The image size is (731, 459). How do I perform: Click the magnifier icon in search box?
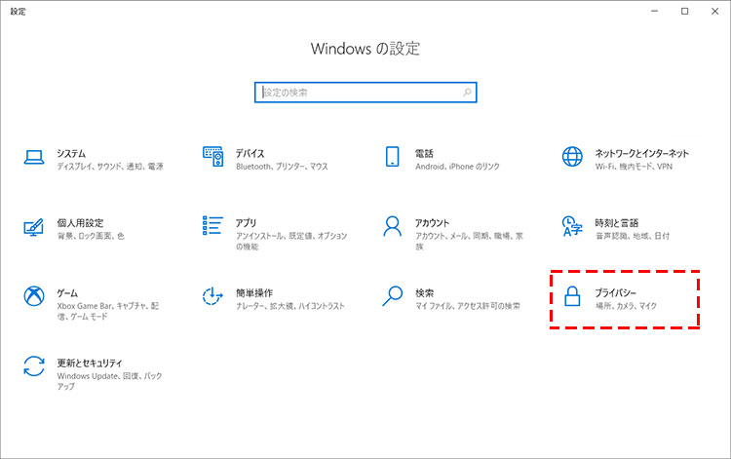coord(467,93)
